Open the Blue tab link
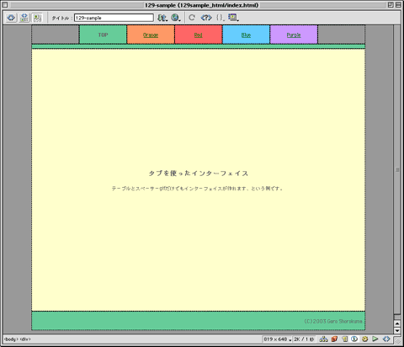Screen dimensions: 404x347 (x=246, y=35)
